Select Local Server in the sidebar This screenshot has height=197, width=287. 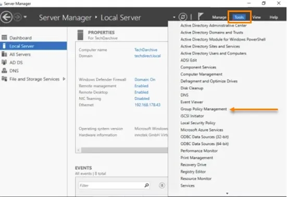[x=33, y=46]
